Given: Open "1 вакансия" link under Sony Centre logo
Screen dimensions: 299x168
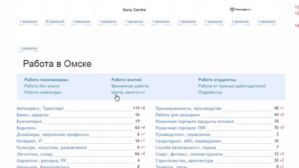Looking at the screenshot, I should coord(134,21).
